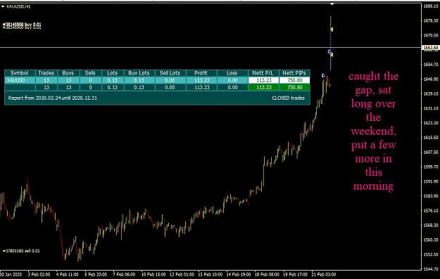Image resolution: width=440 pixels, height=279 pixels.
Task: Select the yellow trade arrow just below the price line
Action: [332, 55]
